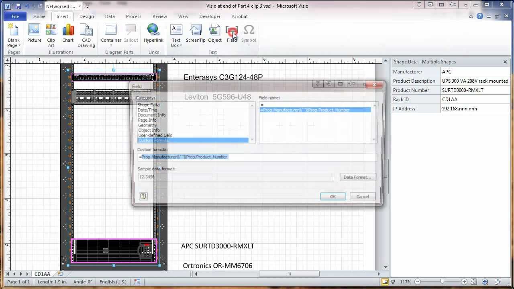The image size is (514, 289).
Task: Insert a new page tab icon
Action: 60,274
